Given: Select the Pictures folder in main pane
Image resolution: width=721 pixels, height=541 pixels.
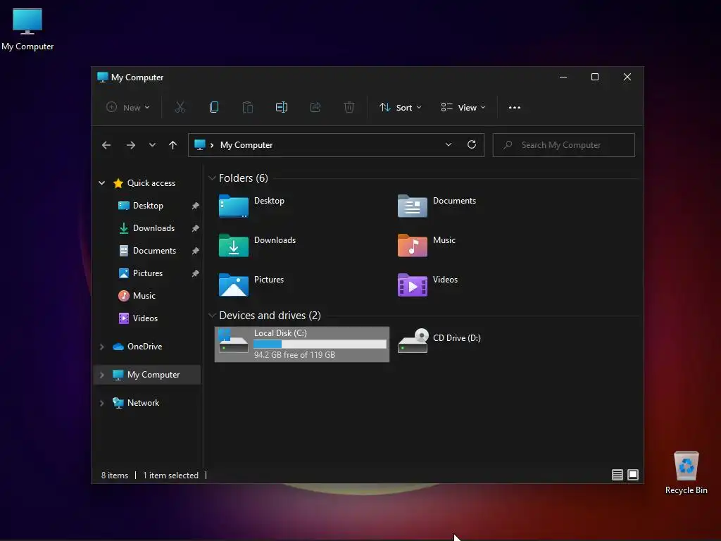Looking at the screenshot, I should (x=251, y=285).
